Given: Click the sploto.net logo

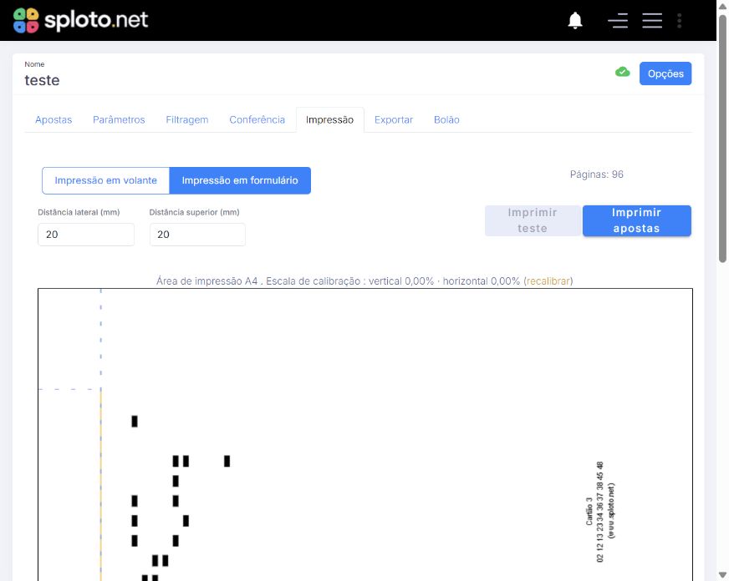Looking at the screenshot, I should pos(80,20).
